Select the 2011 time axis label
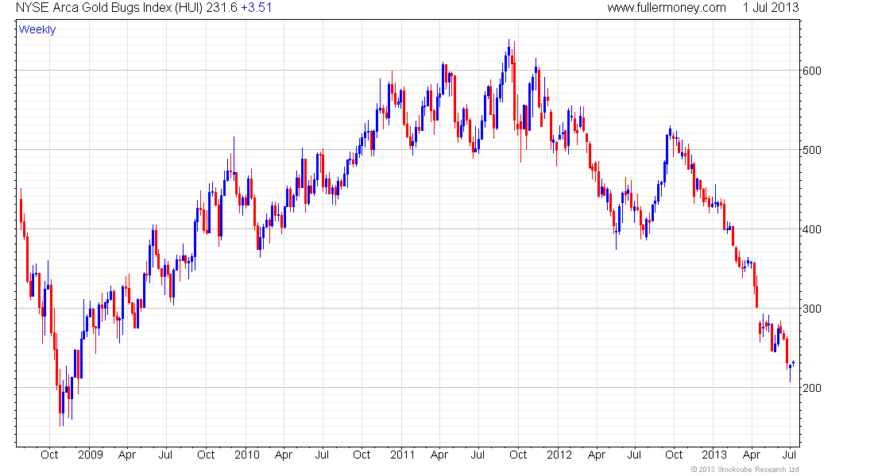Screen dimensions: 874x476 (x=403, y=455)
